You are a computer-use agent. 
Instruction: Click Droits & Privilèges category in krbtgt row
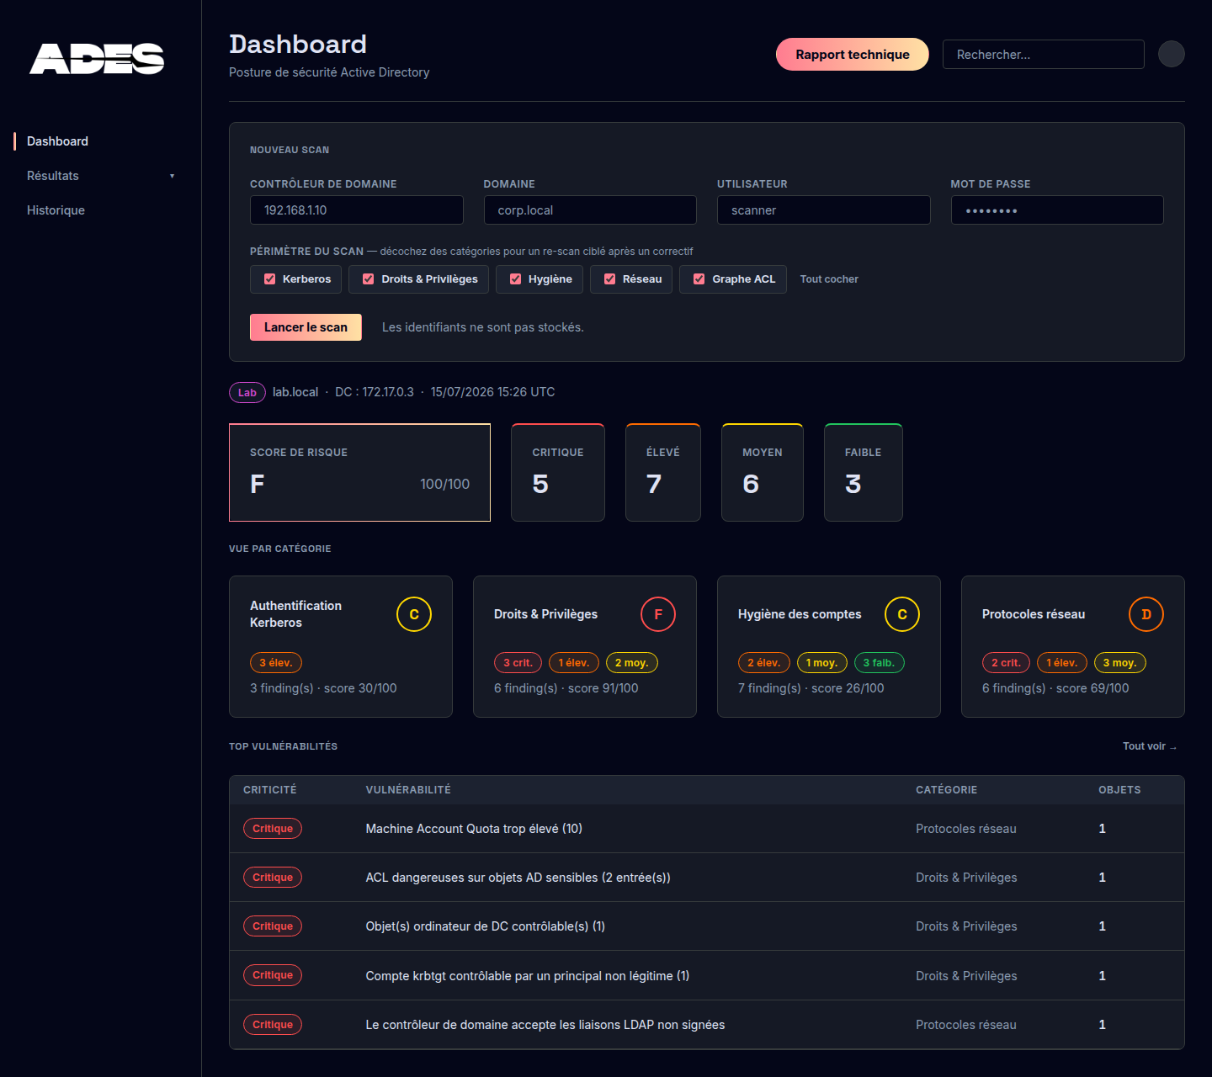(966, 976)
